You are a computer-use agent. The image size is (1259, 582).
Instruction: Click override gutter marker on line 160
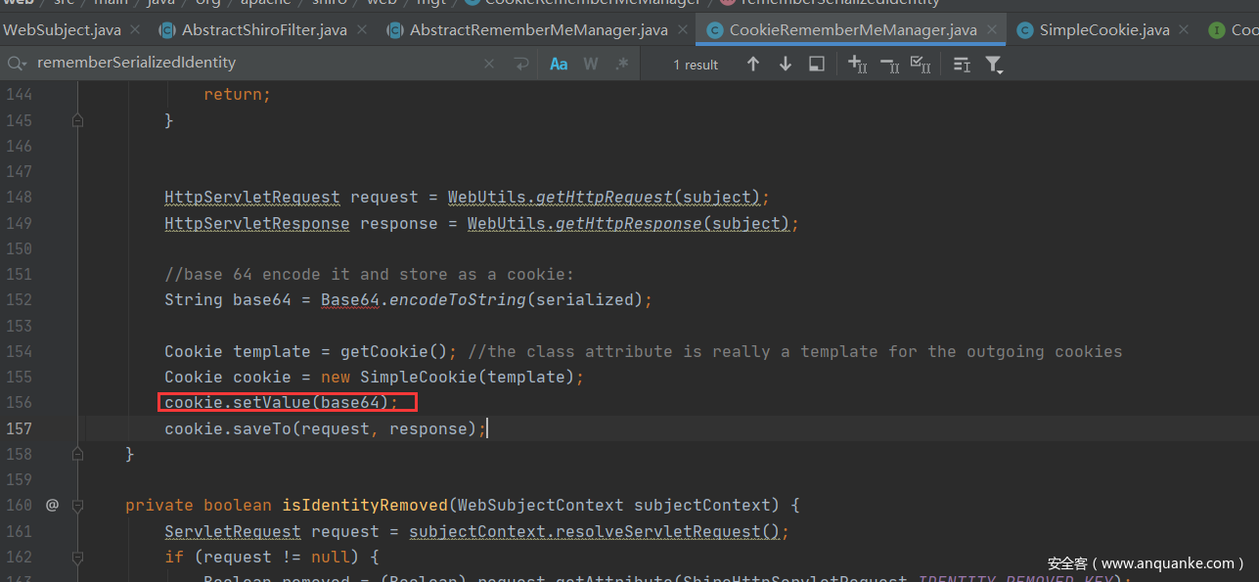pos(52,506)
